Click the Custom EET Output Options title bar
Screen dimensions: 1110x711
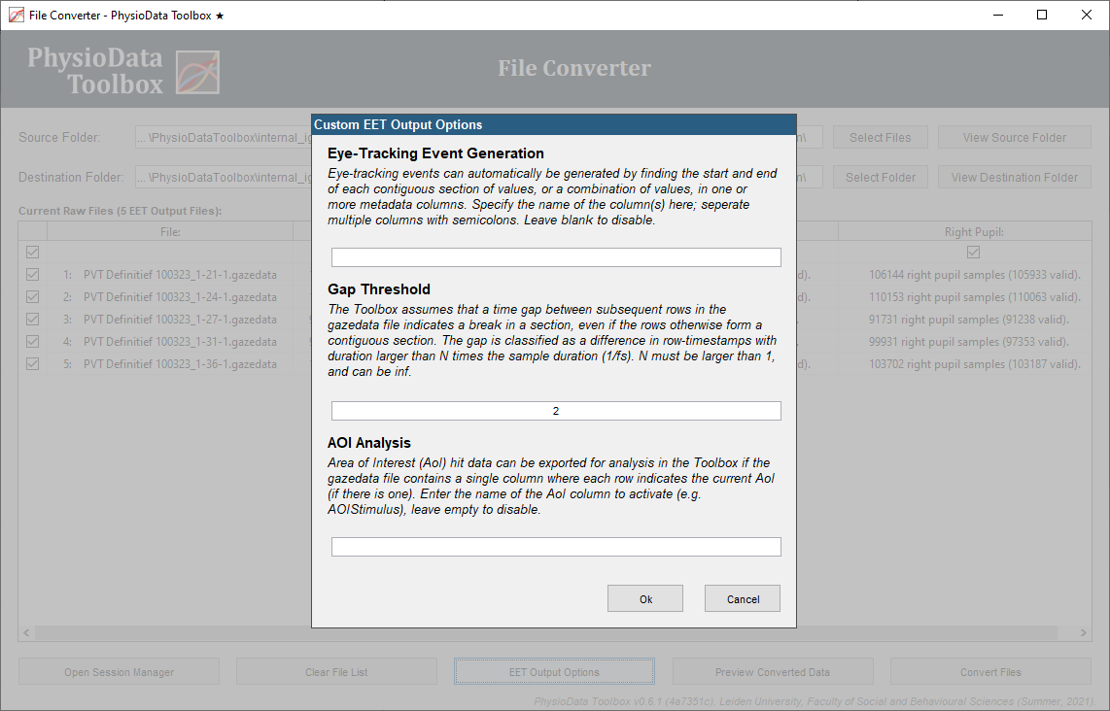click(554, 124)
